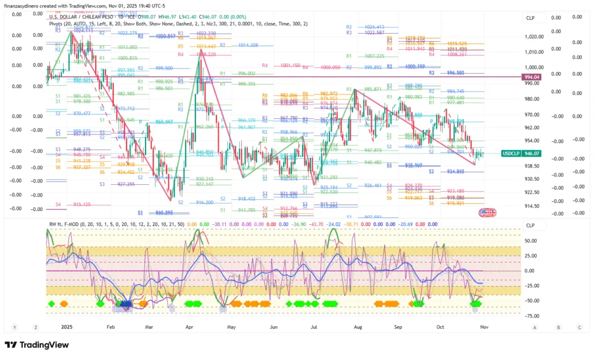Screen dimensions: 594x357
Task: Click the Jul month label on time axis
Action: tap(314, 327)
